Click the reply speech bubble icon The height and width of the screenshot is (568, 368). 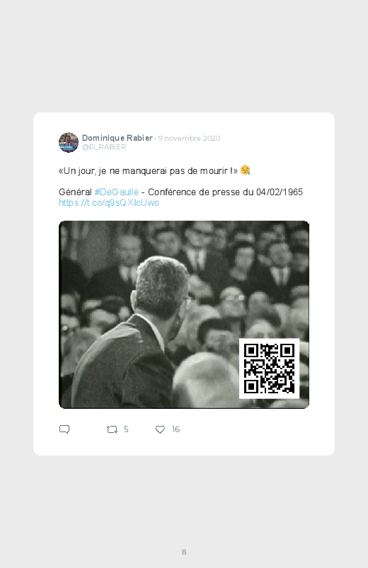[64, 429]
